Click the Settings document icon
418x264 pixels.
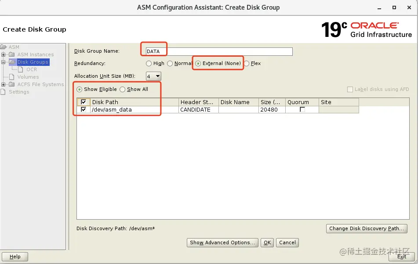coord(3,92)
